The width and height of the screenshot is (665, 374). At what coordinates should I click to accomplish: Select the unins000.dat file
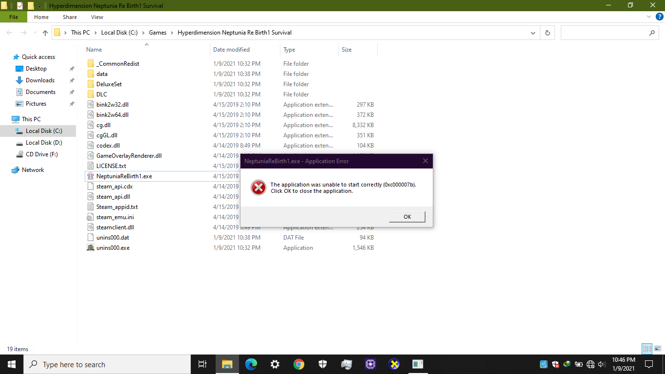(x=112, y=238)
